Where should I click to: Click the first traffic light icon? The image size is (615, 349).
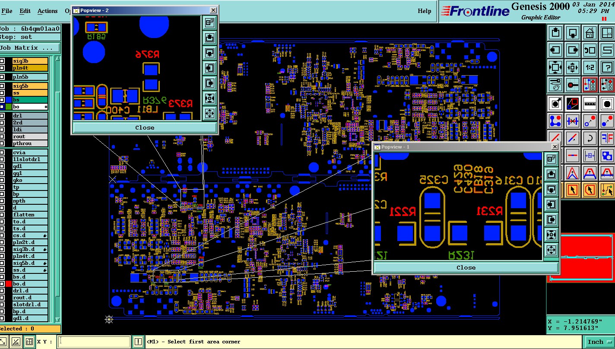click(x=590, y=85)
